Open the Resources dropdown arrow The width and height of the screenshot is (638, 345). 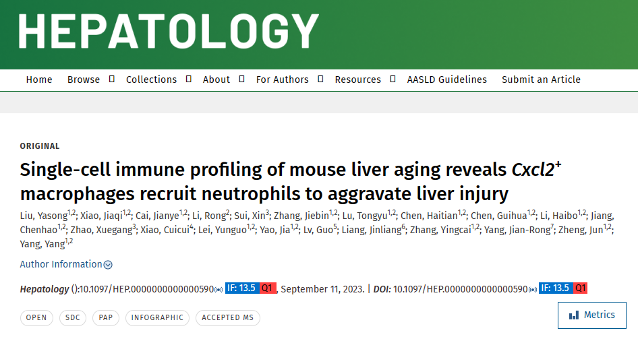393,79
